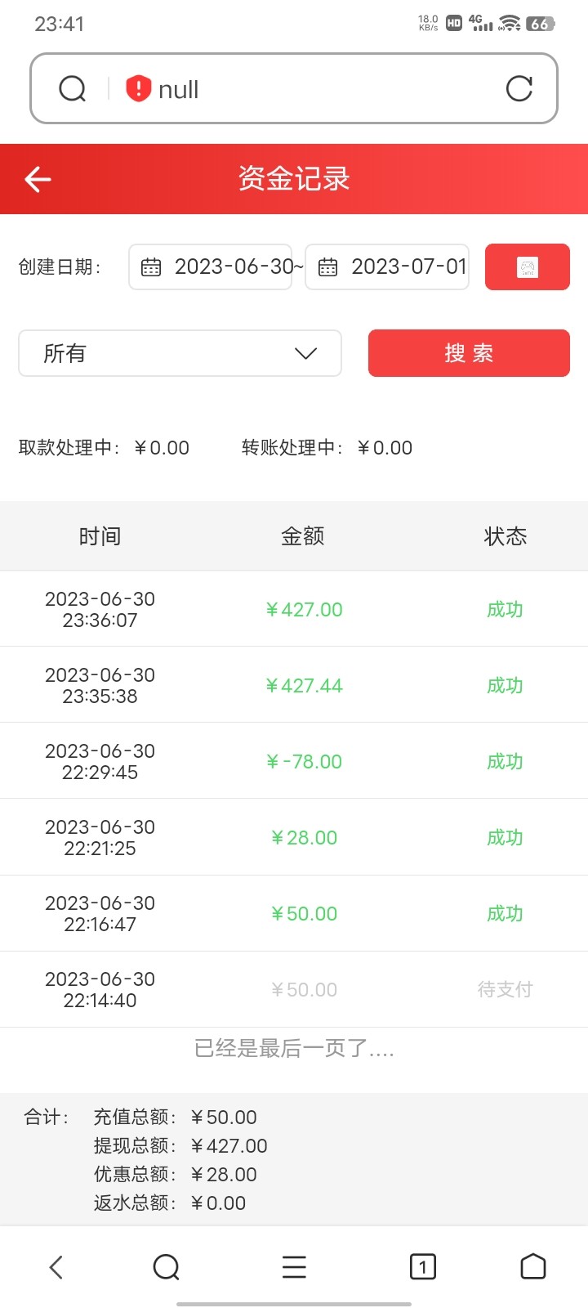Tap the red icon button after the dates
The width and height of the screenshot is (588, 1308).
pyautogui.click(x=527, y=267)
